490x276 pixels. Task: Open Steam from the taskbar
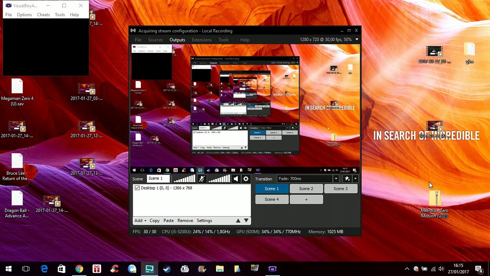point(167,269)
